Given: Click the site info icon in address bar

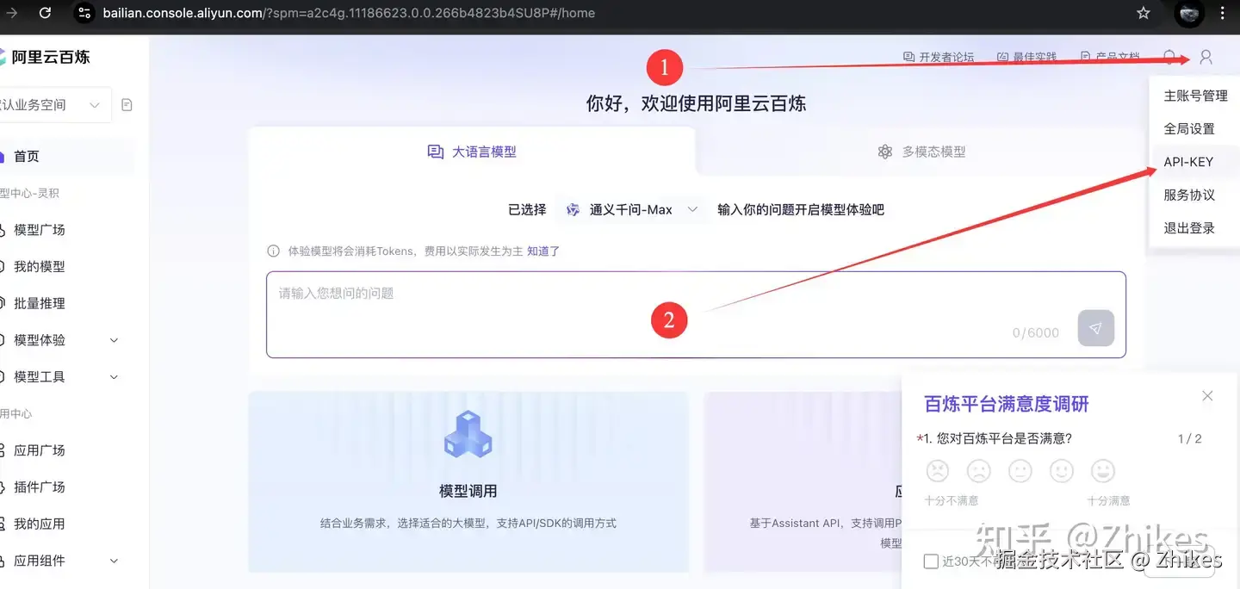Looking at the screenshot, I should point(84,13).
